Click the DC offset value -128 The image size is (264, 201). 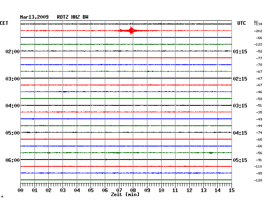(x=258, y=180)
